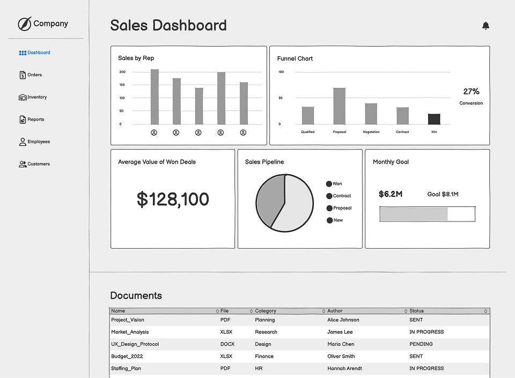Toggle the Won legend in Sales Pipeline
515x378 pixels.
pyautogui.click(x=329, y=183)
